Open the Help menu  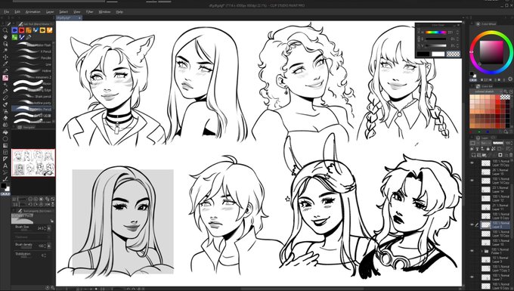pyautogui.click(x=119, y=12)
